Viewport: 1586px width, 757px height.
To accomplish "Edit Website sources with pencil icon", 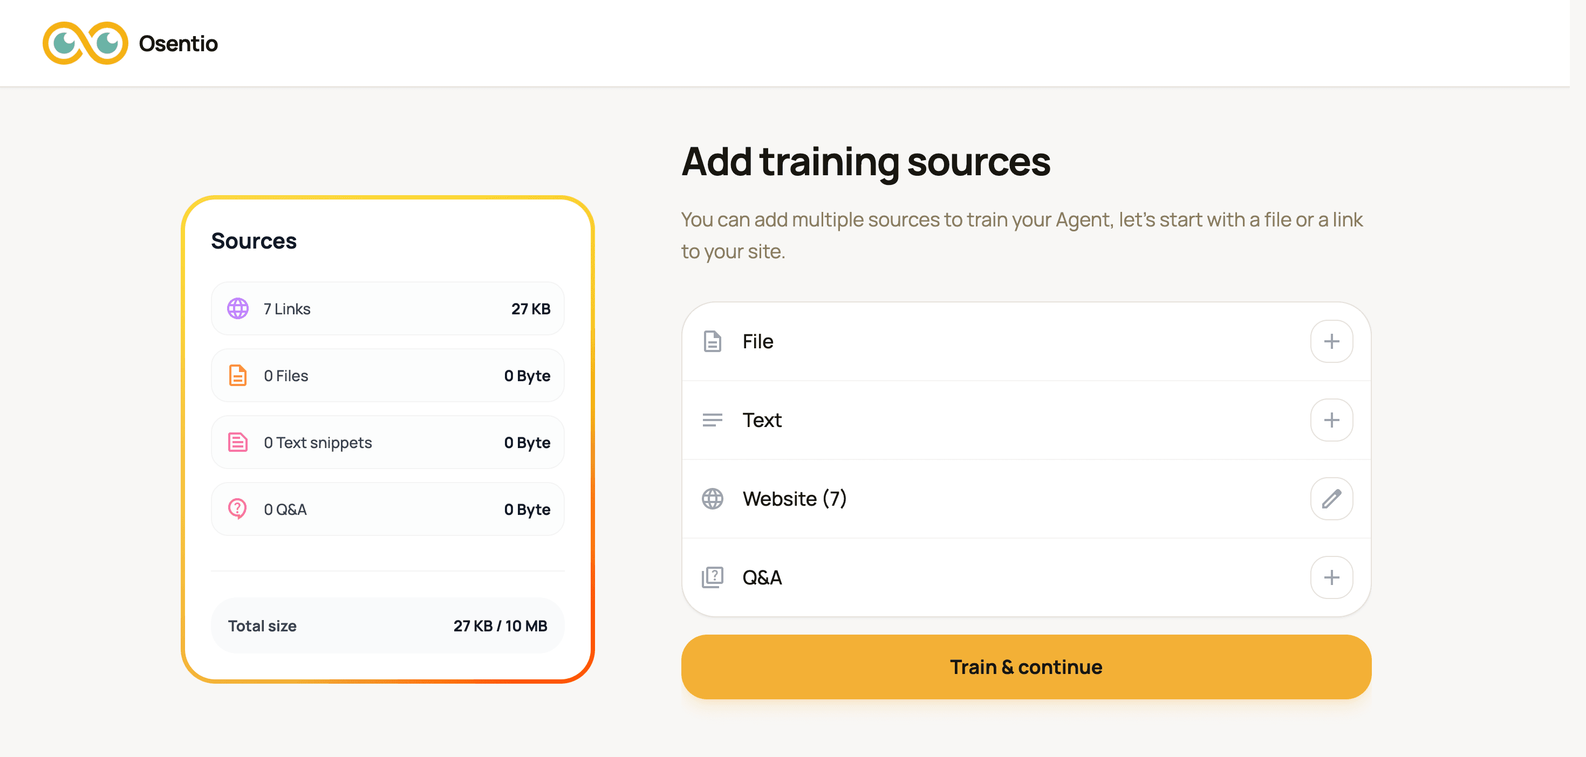I will [1331, 499].
